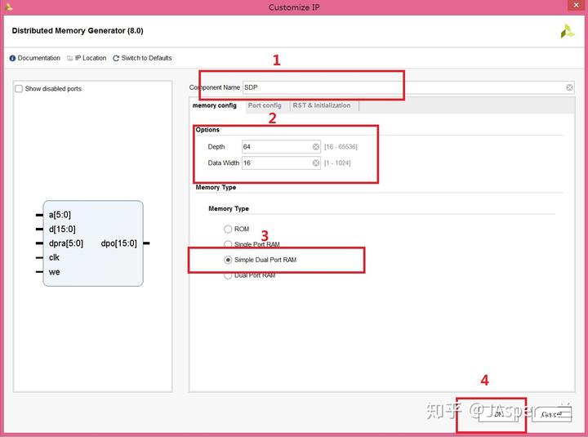Click the Data Width range hint [1 - 1024]
The image size is (588, 437).
337,163
